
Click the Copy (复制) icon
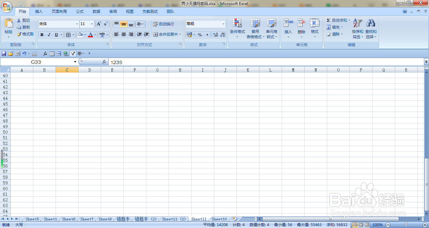[19, 27]
